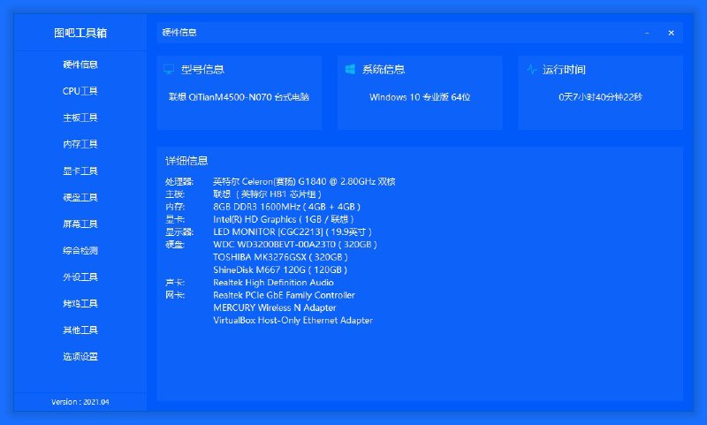The width and height of the screenshot is (707, 425).
Task: Open the CPU工具 sidebar section
Action: point(80,91)
